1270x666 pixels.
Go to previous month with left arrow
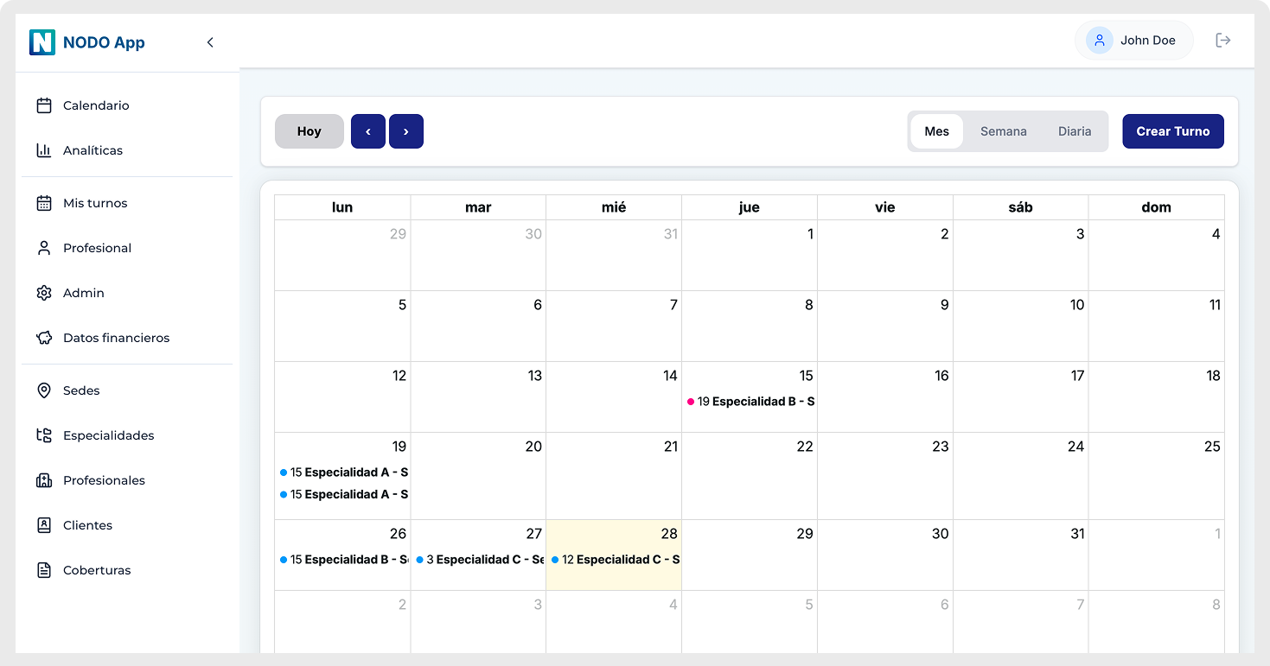coord(368,131)
